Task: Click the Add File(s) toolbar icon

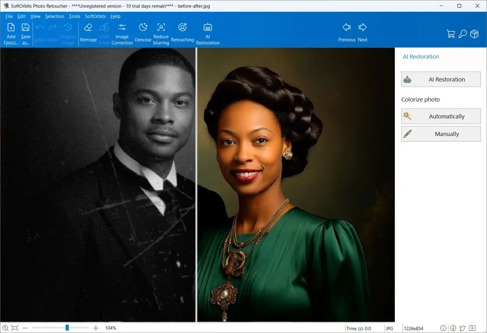Action: coord(11,33)
